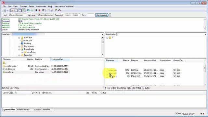
Task: Collapse the Downloads folder in local tree
Action: (x=19, y=49)
